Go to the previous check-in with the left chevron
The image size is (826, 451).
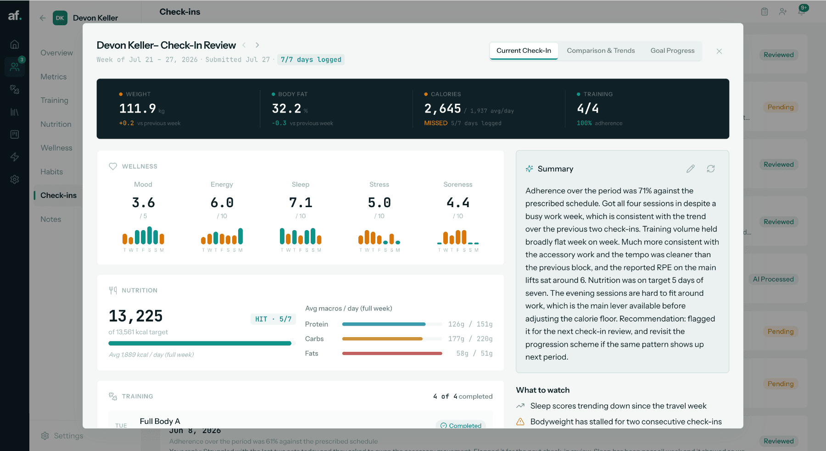(x=244, y=45)
